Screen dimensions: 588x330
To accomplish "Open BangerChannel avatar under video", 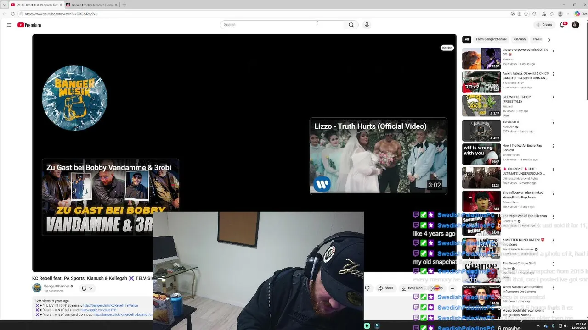I will point(37,288).
